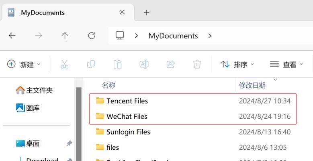Click the Tencent Files folder icon

pyautogui.click(x=100, y=100)
